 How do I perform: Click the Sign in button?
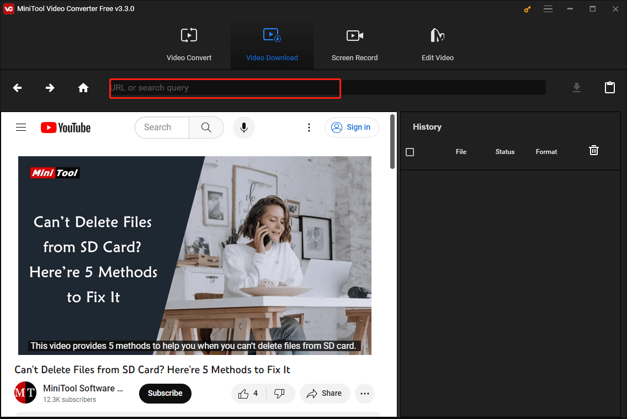pyautogui.click(x=352, y=127)
